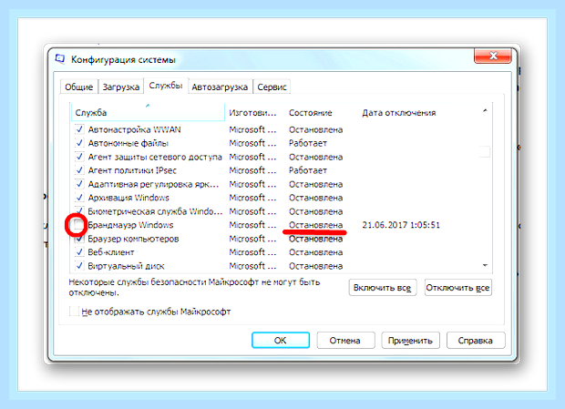Click the Отключить все button
Image resolution: width=565 pixels, height=409 pixels.
click(458, 288)
